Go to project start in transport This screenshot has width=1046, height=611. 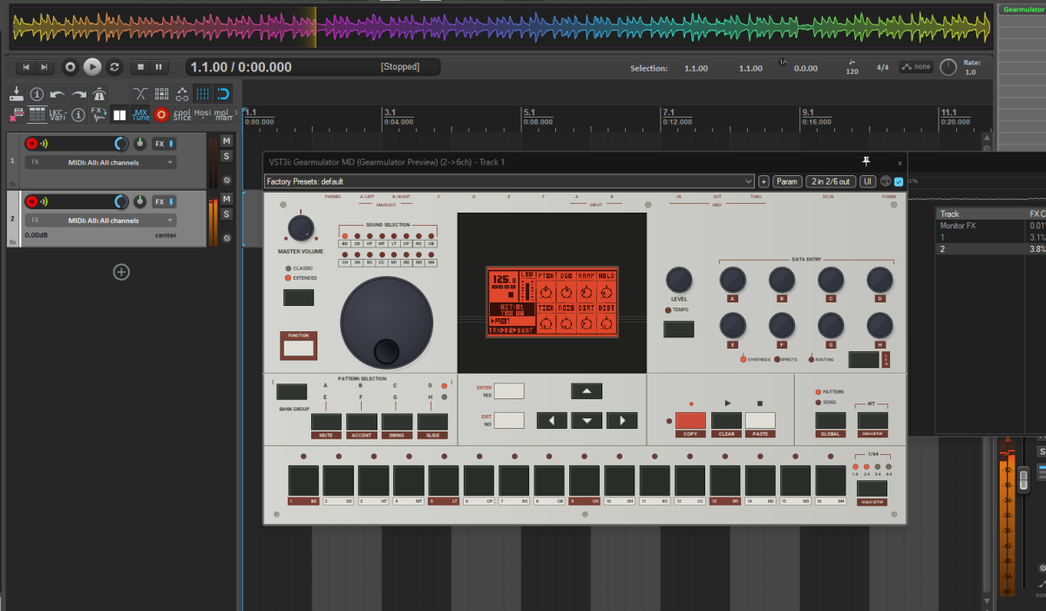(x=26, y=67)
